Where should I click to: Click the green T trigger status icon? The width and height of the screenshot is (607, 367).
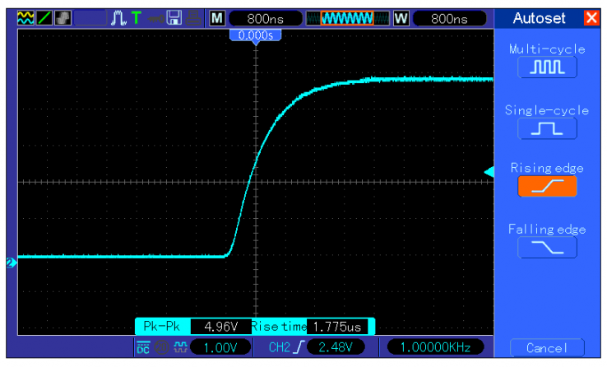(x=136, y=17)
